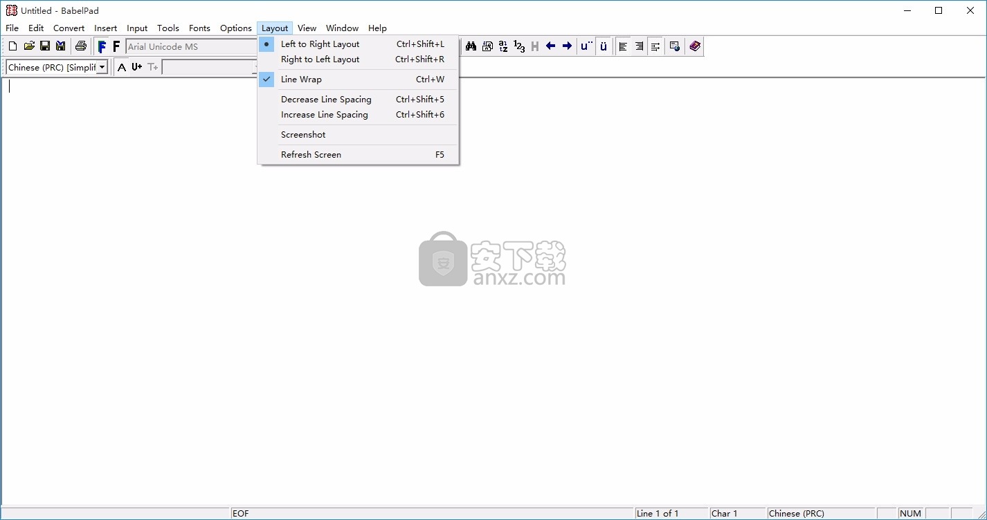Open the View menu

(x=307, y=28)
